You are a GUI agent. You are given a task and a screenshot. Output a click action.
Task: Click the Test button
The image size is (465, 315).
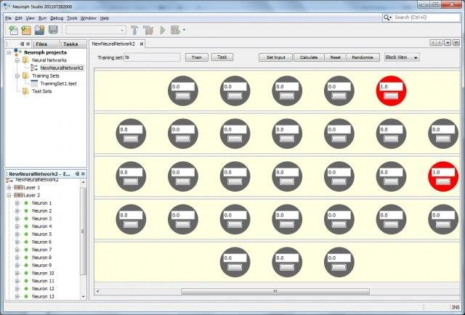222,57
